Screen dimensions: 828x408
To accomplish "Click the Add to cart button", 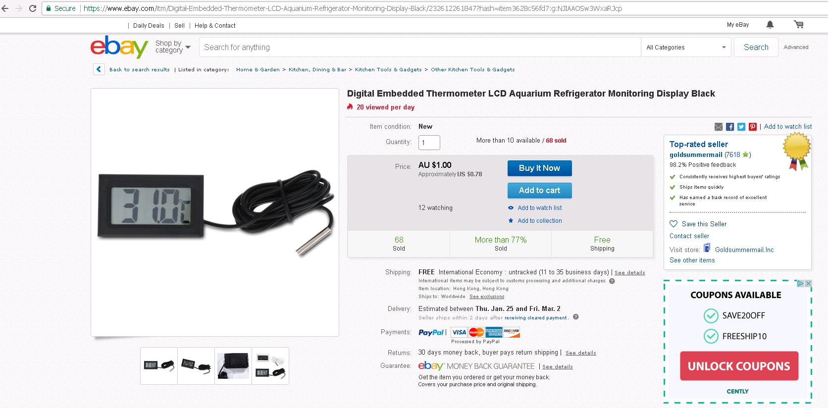I will 539,190.
